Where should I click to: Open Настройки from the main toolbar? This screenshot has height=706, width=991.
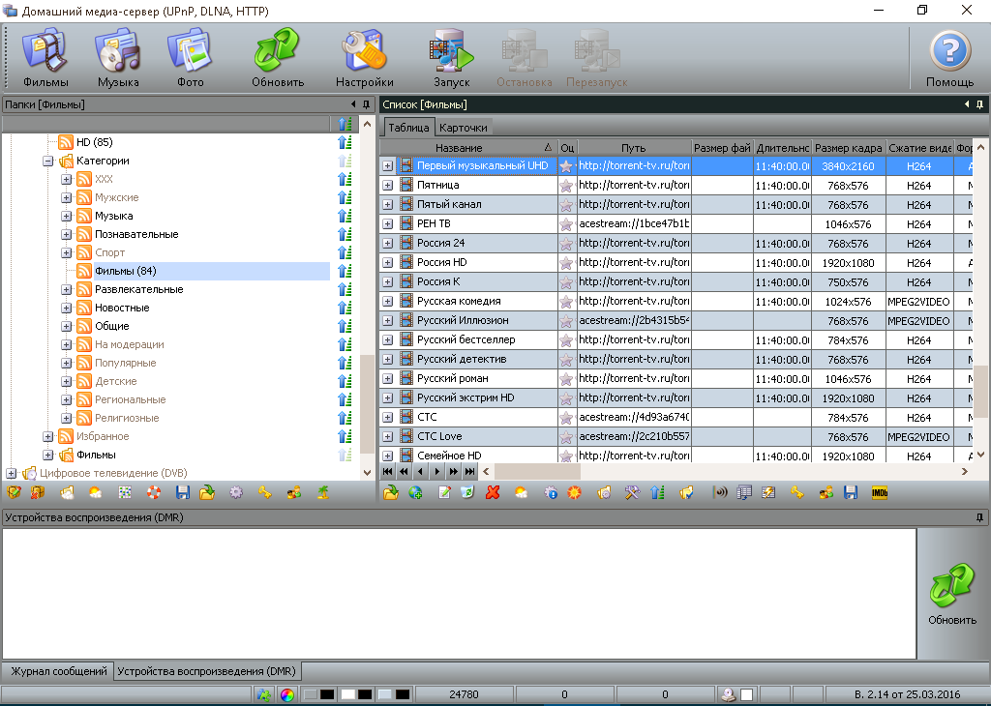[x=364, y=57]
